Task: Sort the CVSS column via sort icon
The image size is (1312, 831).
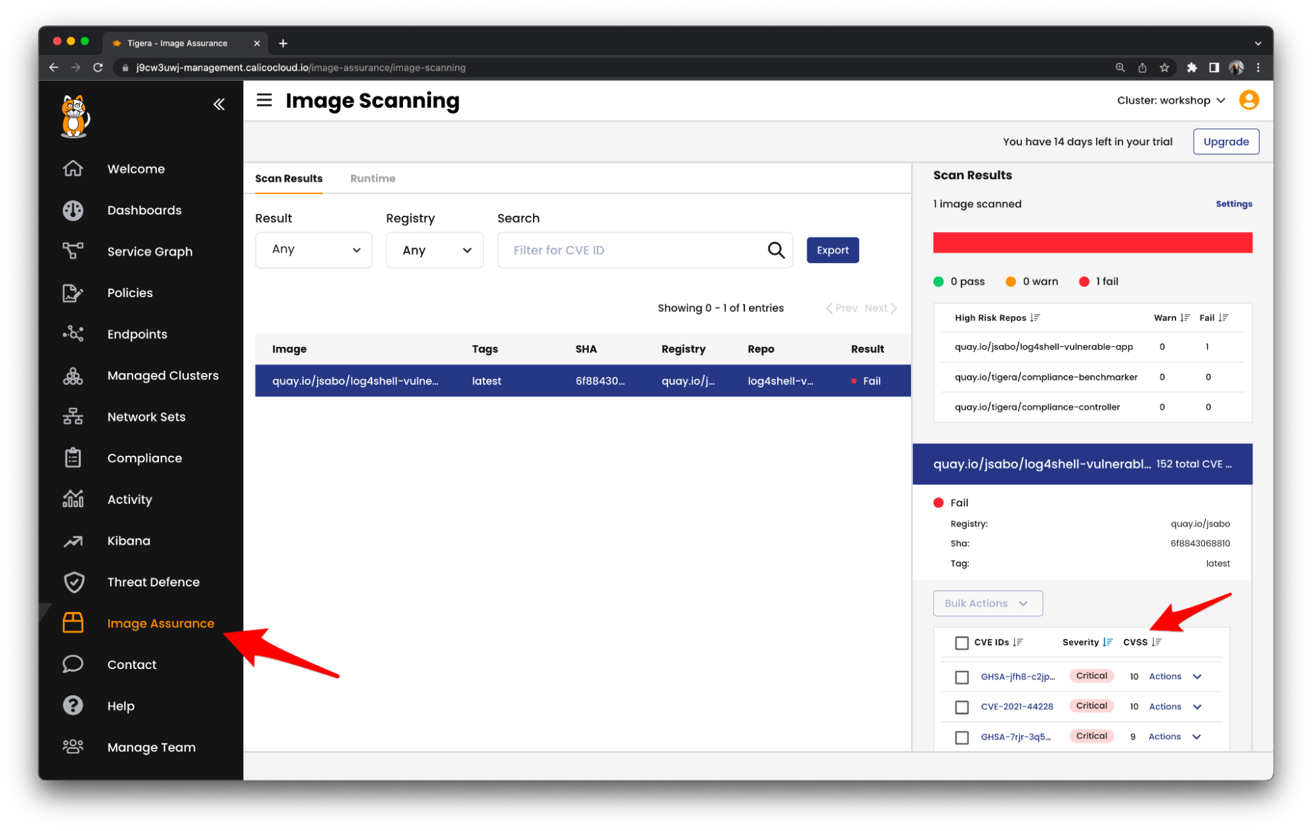Action: 1156,642
